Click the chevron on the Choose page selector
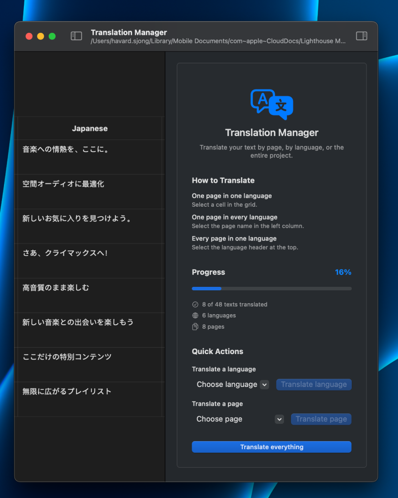The width and height of the screenshot is (398, 498). coord(279,419)
